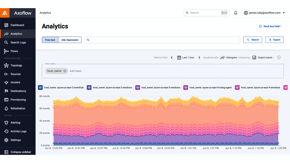Click the Destinations flag icon
The image size is (290, 163).
click(x=6, y=91)
